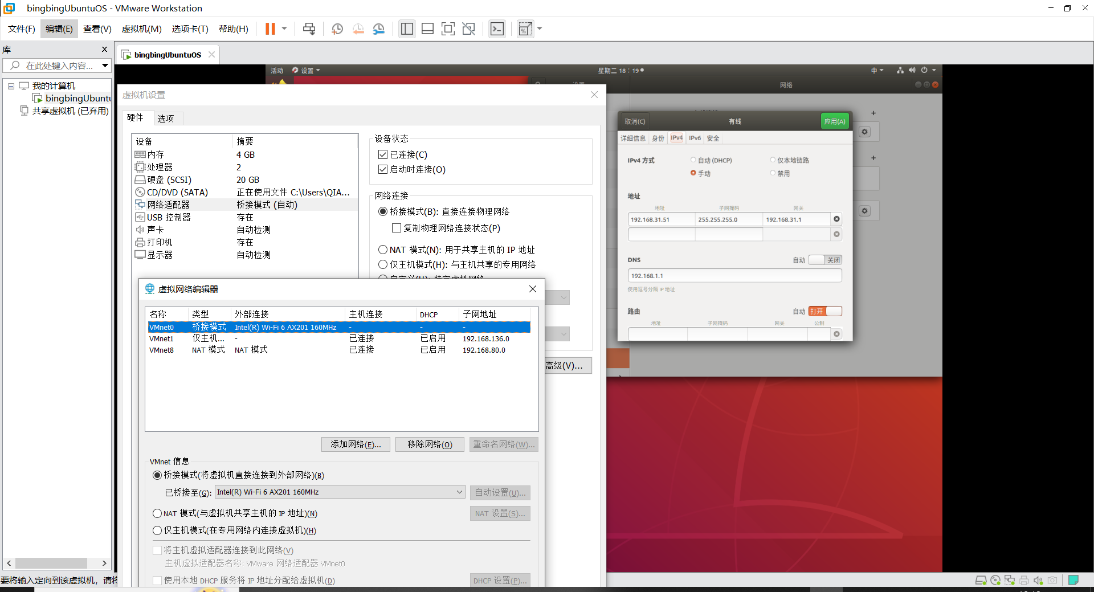Select the VMnet8 NAT row
The height and width of the screenshot is (592, 1094).
(339, 350)
